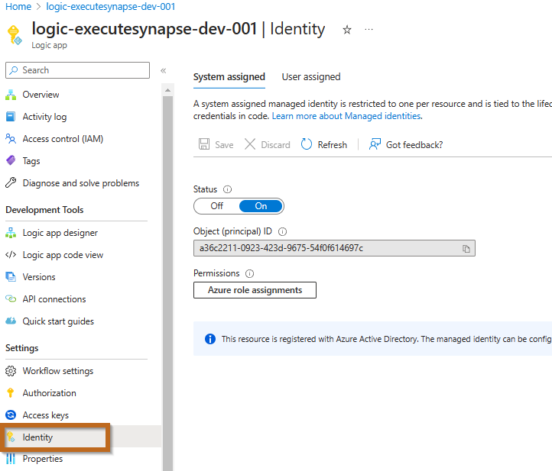Click the Refresh circular arrow icon
Viewport: 552px width, 471px height.
click(x=307, y=144)
